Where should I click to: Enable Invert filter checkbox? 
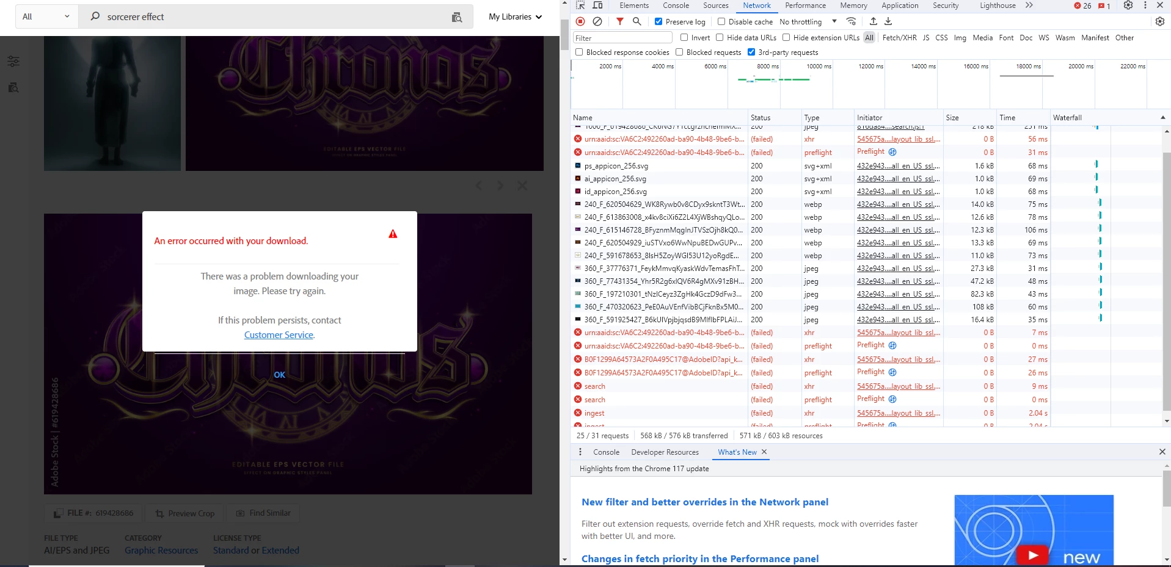(684, 37)
